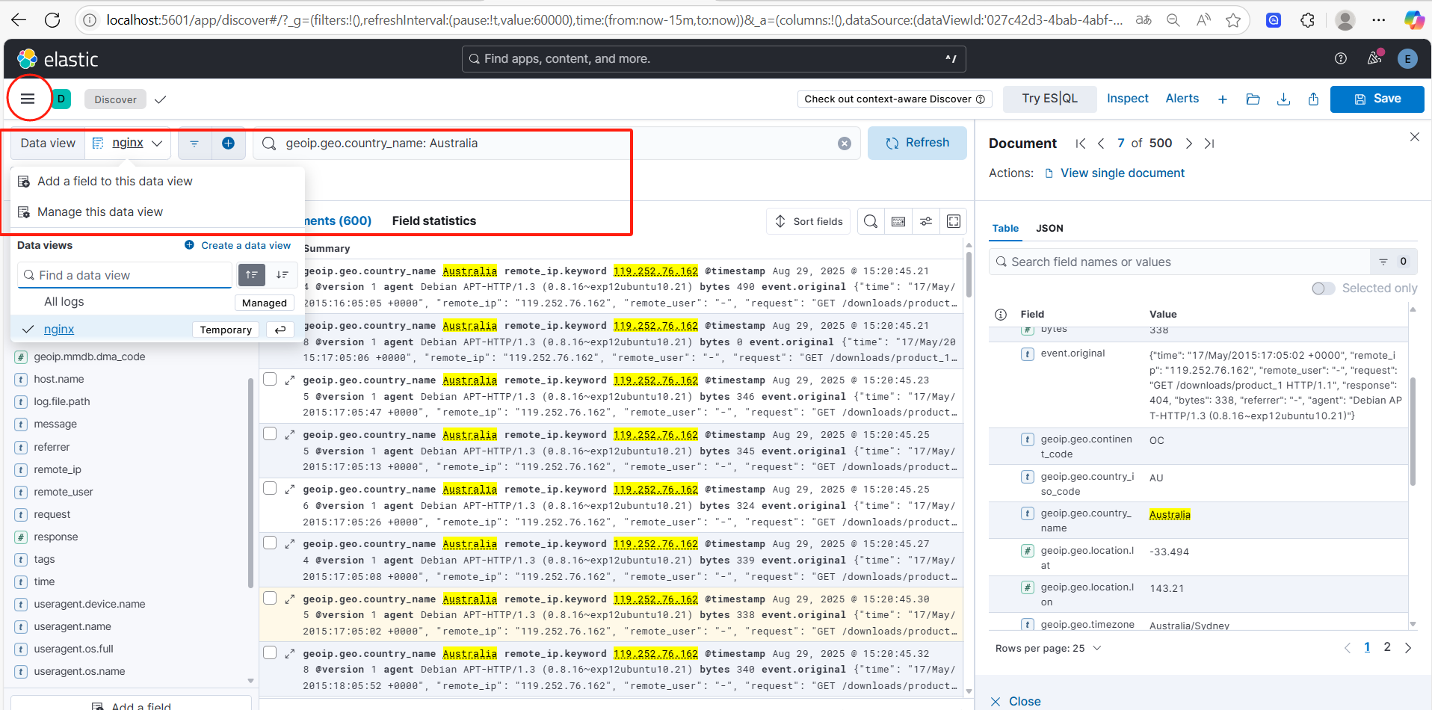Enter fullscreen with the expand icon
The width and height of the screenshot is (1432, 710).
click(954, 221)
